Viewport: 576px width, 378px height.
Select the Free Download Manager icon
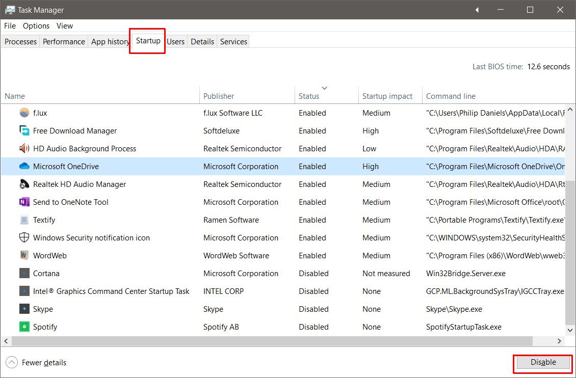pos(24,131)
